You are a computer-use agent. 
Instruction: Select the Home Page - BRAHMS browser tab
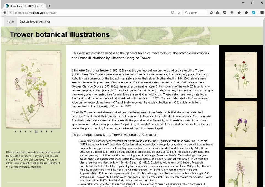(25, 6)
